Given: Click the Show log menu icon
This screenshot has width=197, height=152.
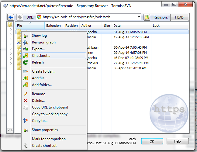Looking at the screenshot, I should coord(26,36).
